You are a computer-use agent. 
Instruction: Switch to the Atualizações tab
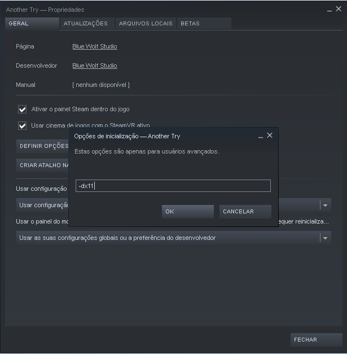86,24
